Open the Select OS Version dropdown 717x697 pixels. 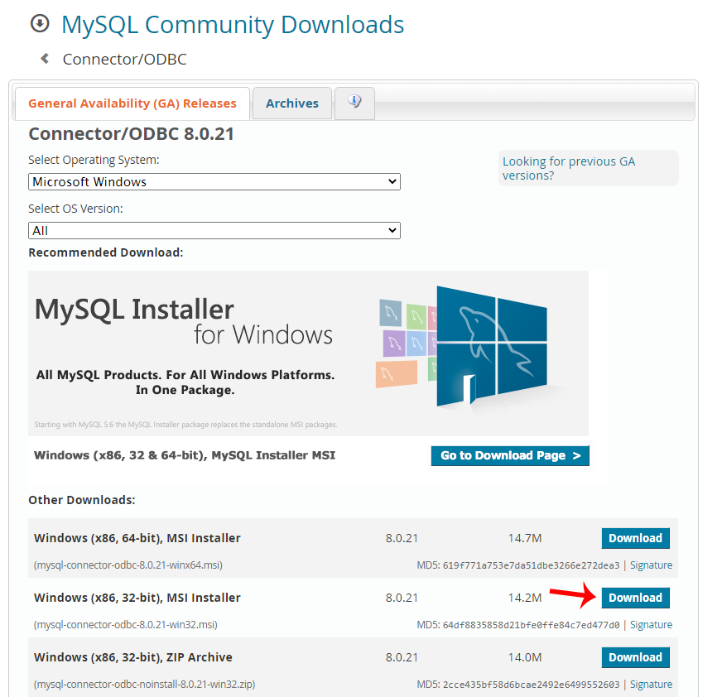pos(214,231)
